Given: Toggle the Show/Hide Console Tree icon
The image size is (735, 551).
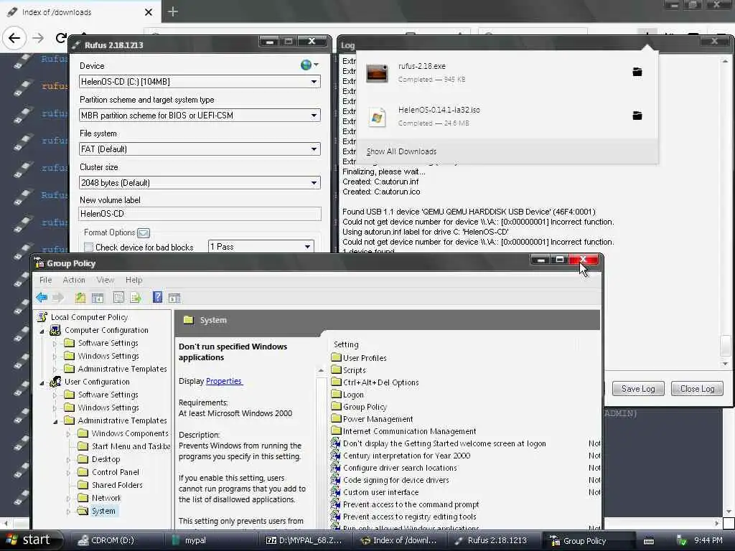Looking at the screenshot, I should 98,298.
